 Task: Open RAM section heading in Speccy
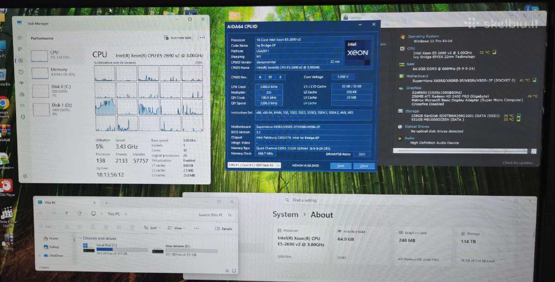point(411,64)
